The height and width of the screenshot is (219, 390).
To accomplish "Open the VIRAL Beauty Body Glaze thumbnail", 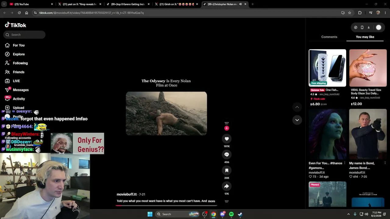I will coord(368,68).
